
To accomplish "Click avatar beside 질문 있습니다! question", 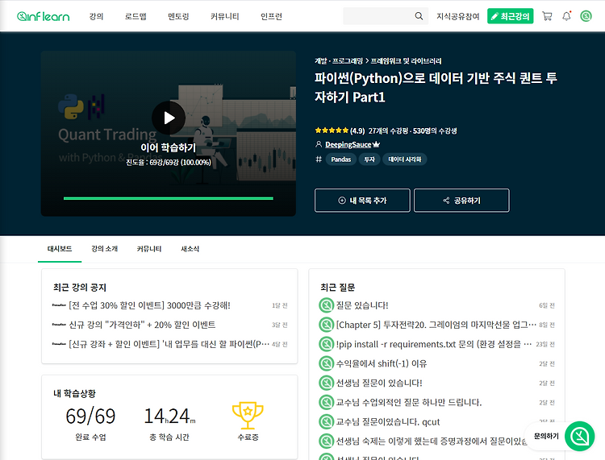I will point(327,305).
